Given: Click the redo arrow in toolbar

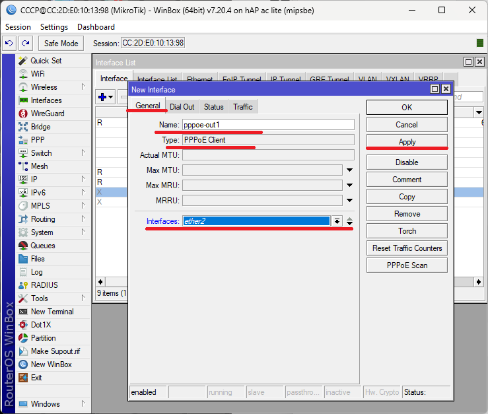Looking at the screenshot, I should coord(25,44).
